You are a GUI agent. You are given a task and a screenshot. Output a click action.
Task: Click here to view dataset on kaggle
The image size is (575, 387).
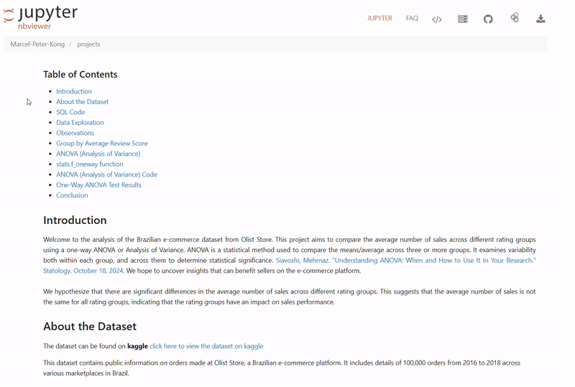[x=206, y=346]
